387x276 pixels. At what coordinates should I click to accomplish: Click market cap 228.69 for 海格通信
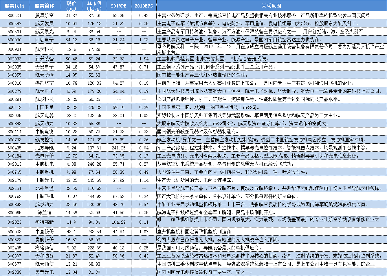94,248
